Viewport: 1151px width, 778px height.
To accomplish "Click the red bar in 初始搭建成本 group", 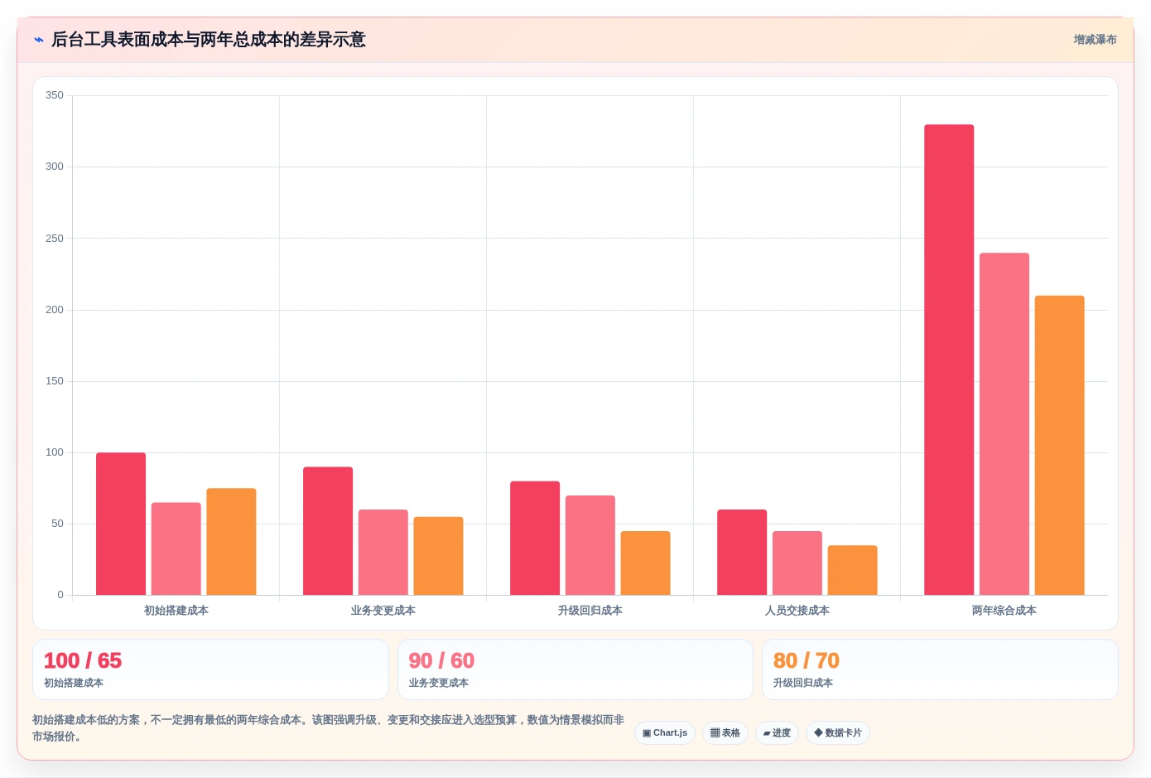I will click(x=121, y=524).
